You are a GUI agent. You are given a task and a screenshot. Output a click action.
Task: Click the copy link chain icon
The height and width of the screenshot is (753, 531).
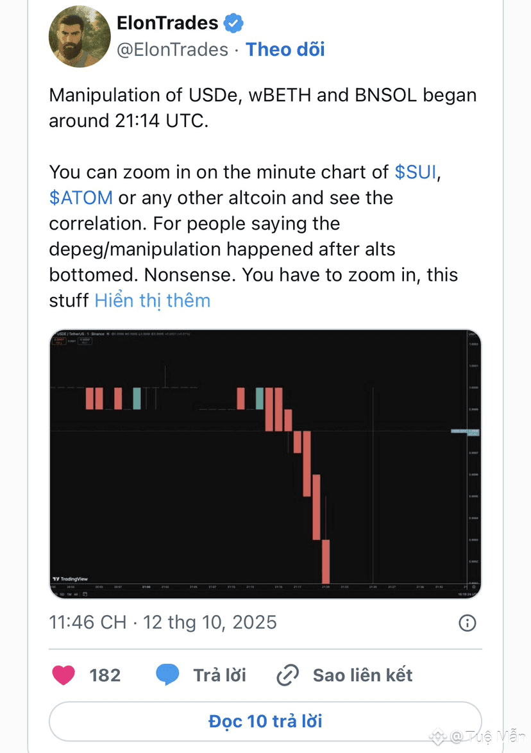pyautogui.click(x=288, y=675)
